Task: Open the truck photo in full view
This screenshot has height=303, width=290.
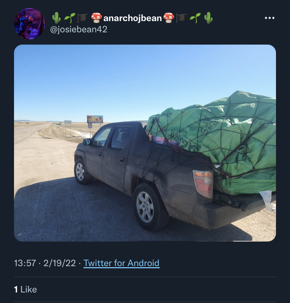Action: pyautogui.click(x=145, y=143)
